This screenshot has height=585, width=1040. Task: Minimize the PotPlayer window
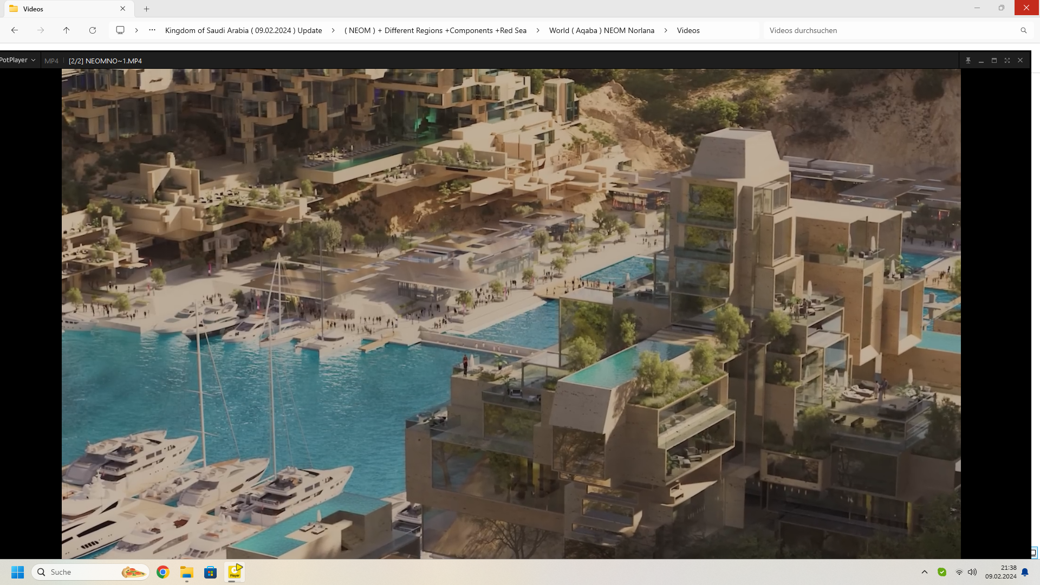coord(981,61)
